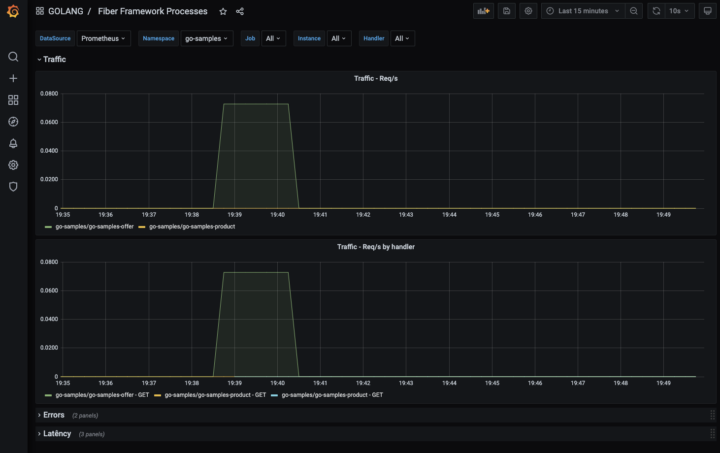Mark dashboard as favorite with star icon
The width and height of the screenshot is (720, 453).
[223, 11]
